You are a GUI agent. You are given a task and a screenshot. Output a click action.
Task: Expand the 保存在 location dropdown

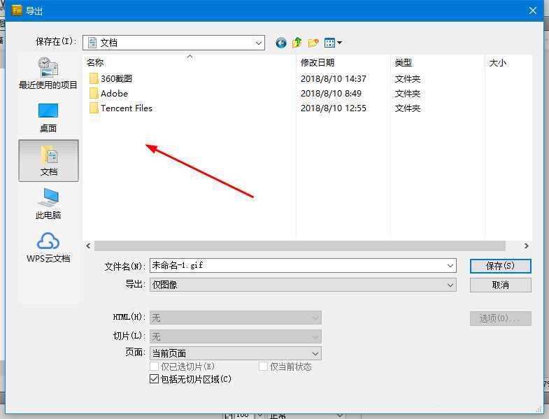pos(258,43)
